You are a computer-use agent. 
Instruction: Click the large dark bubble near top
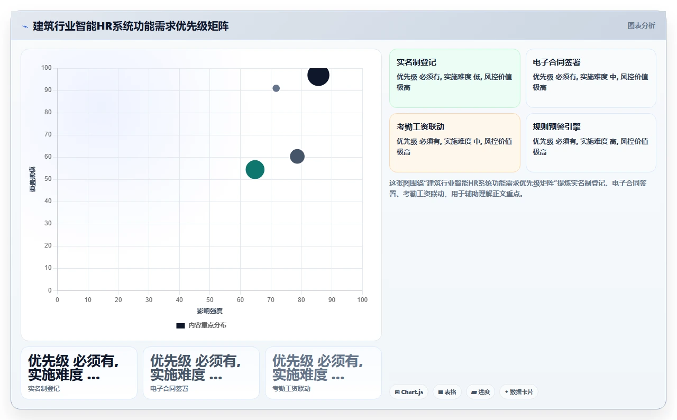click(318, 75)
